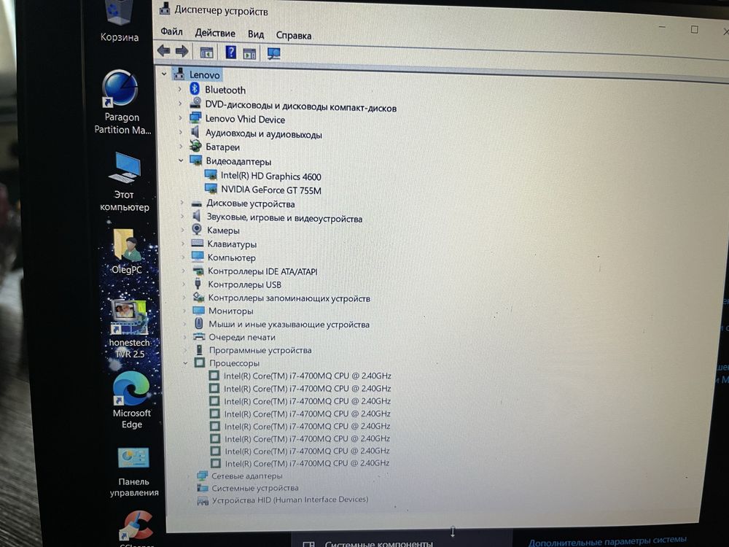Click the NVIDIA GeForce GT 755M icon
Image resolution: width=729 pixels, height=547 pixels.
click(x=211, y=189)
